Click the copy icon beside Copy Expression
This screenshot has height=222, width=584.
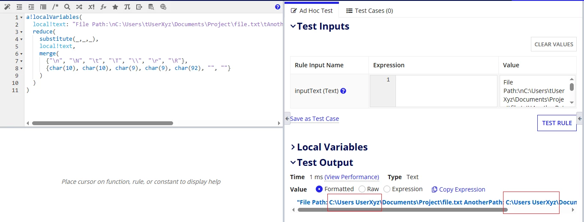tap(434, 189)
